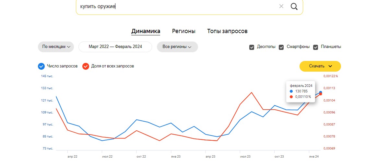Open the Скачать download dropdown

[320, 66]
